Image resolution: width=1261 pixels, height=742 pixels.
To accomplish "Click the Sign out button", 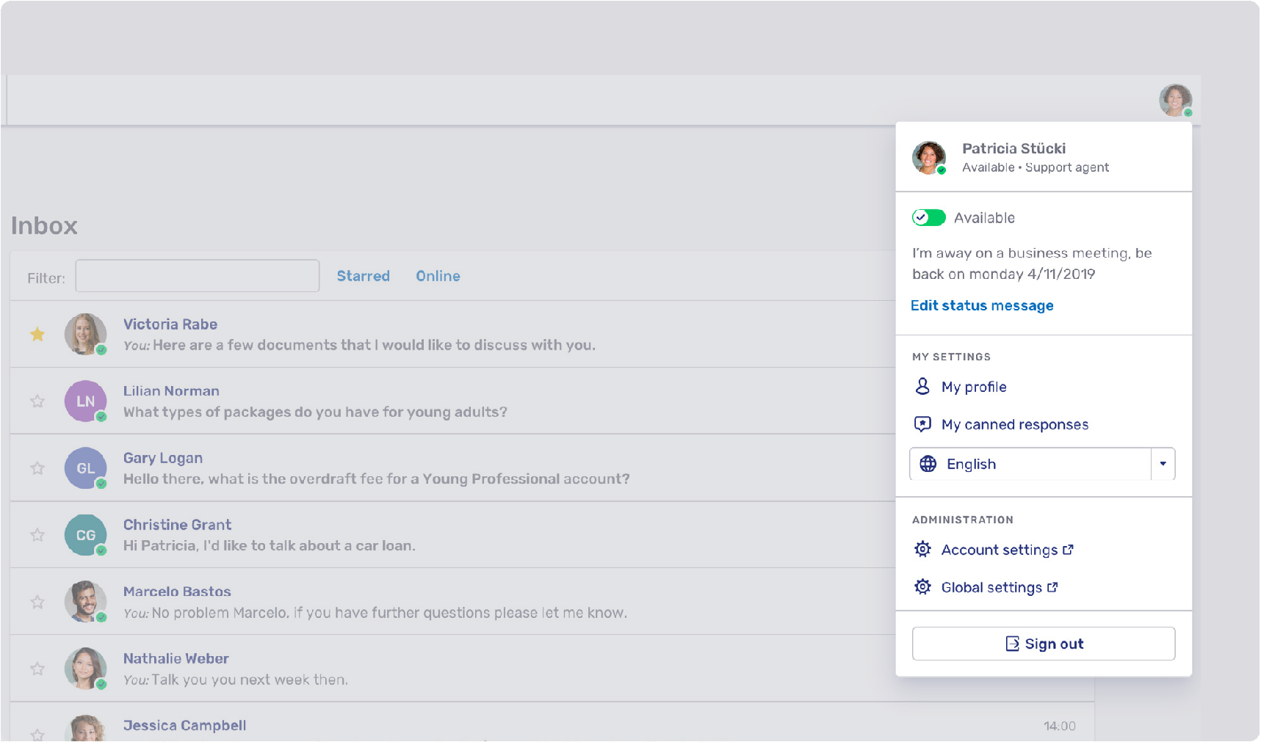I will (1043, 644).
